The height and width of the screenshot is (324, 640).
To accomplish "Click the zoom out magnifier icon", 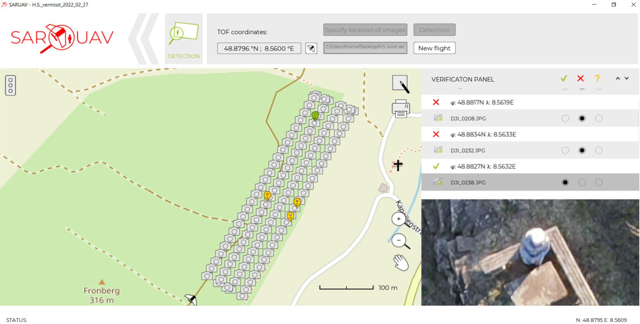I will [400, 242].
